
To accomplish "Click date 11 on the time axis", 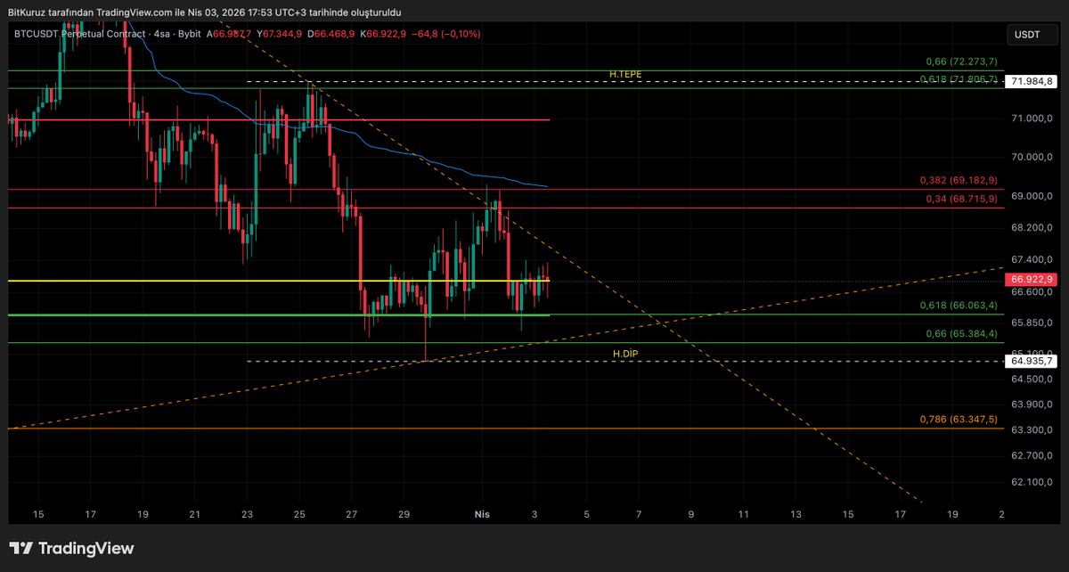I will tap(743, 514).
